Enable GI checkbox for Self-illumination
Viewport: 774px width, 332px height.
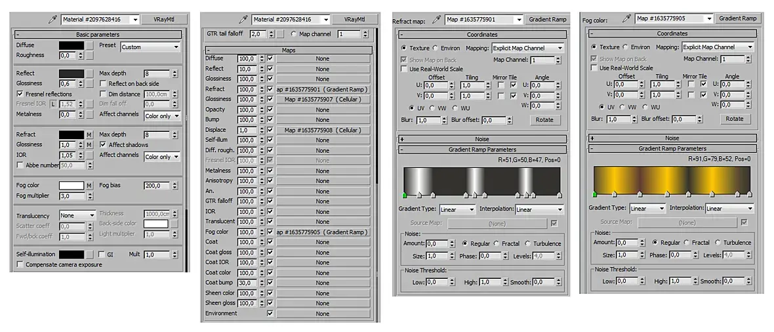click(x=102, y=255)
